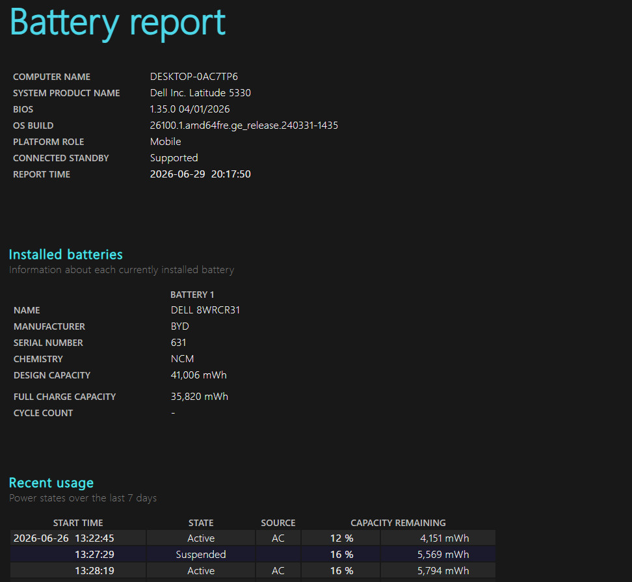
Task: Select the REPORT TIME label
Action: coord(42,174)
